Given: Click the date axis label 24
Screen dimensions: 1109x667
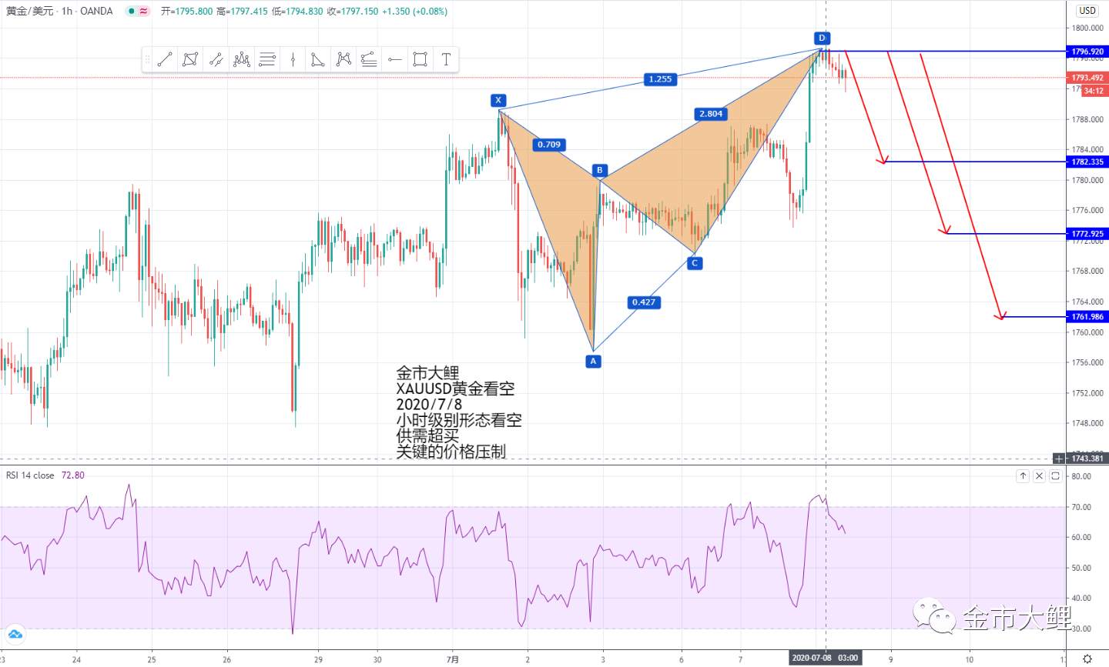Looking at the screenshot, I should (x=75, y=659).
